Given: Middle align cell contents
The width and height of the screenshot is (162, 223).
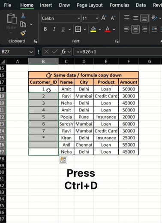Looking at the screenshot, I should [135, 18].
